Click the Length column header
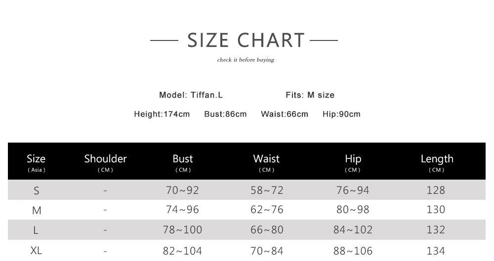Screen dimensions: 494x261 pos(437,162)
